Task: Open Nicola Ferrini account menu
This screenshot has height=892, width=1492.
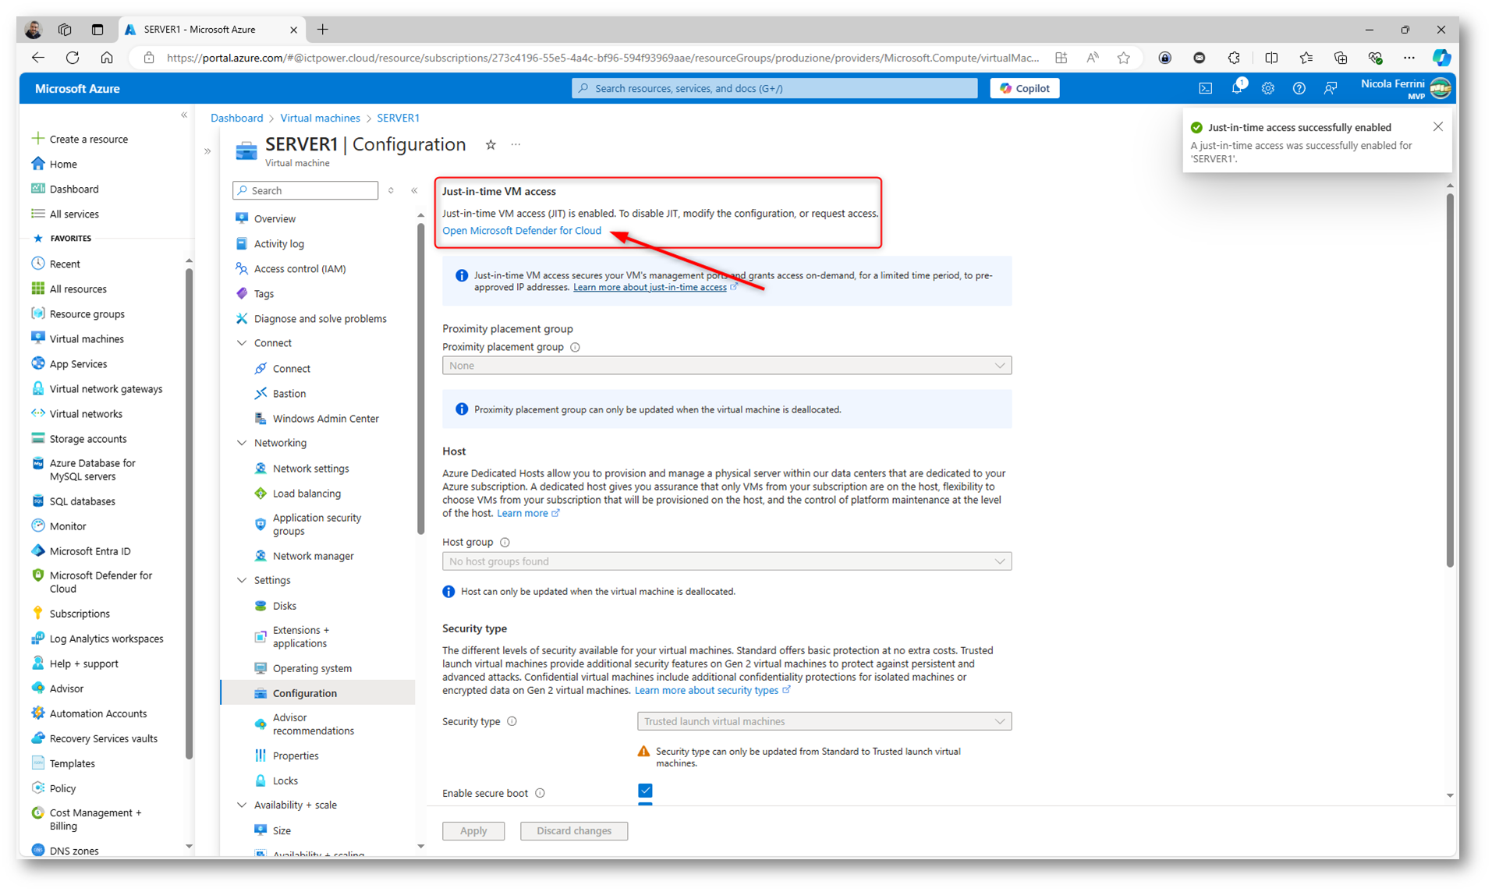Action: (x=1405, y=88)
